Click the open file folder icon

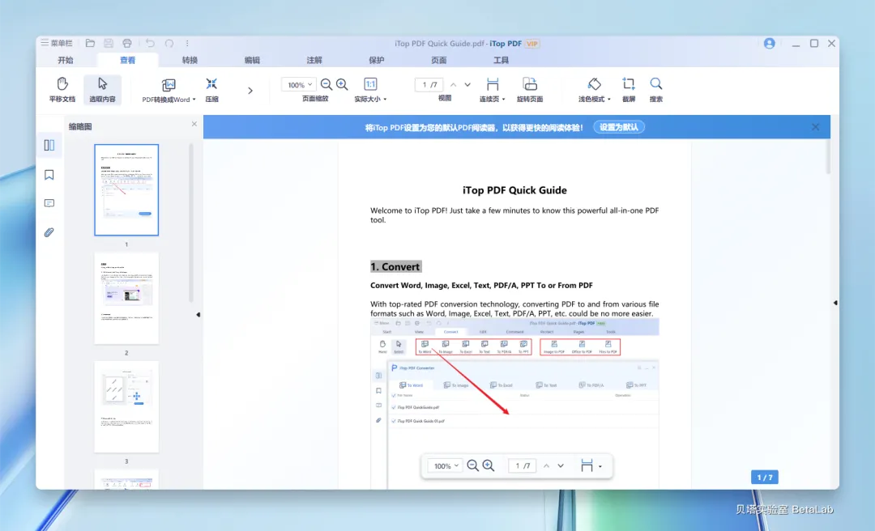pyautogui.click(x=90, y=43)
